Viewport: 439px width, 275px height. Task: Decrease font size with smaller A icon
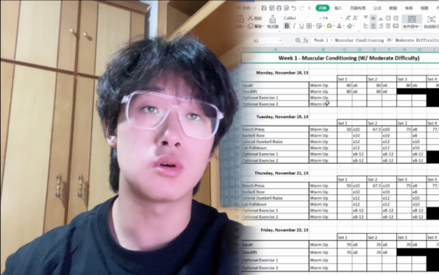tap(355, 18)
